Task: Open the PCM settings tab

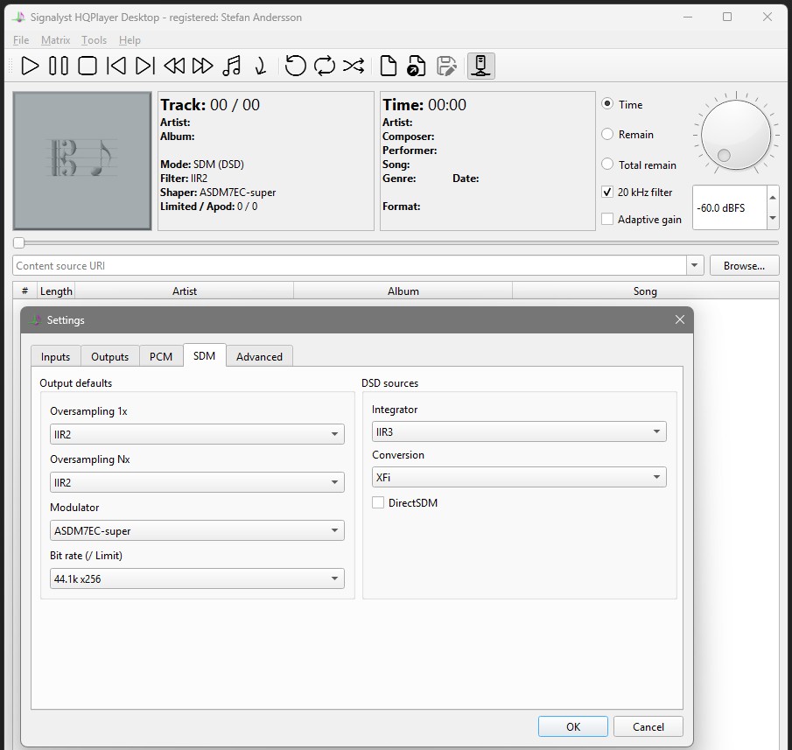Action: (161, 356)
